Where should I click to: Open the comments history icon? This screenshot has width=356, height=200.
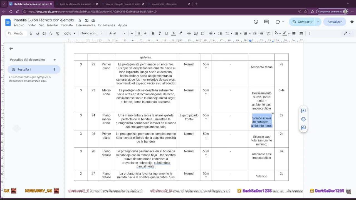(x=266, y=22)
